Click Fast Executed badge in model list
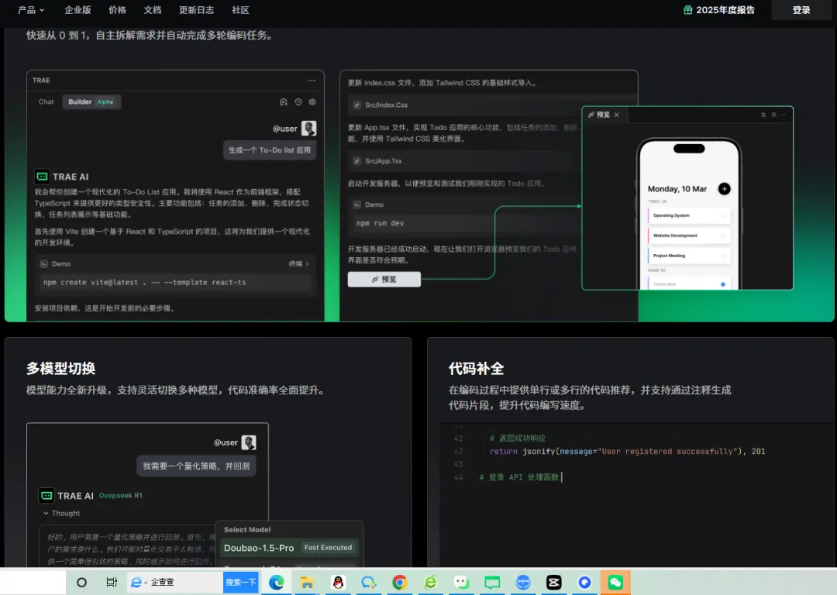The image size is (837, 595). pos(328,548)
